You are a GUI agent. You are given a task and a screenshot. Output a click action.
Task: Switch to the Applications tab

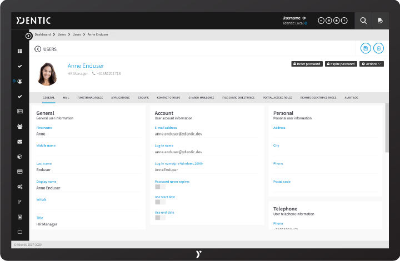click(121, 98)
